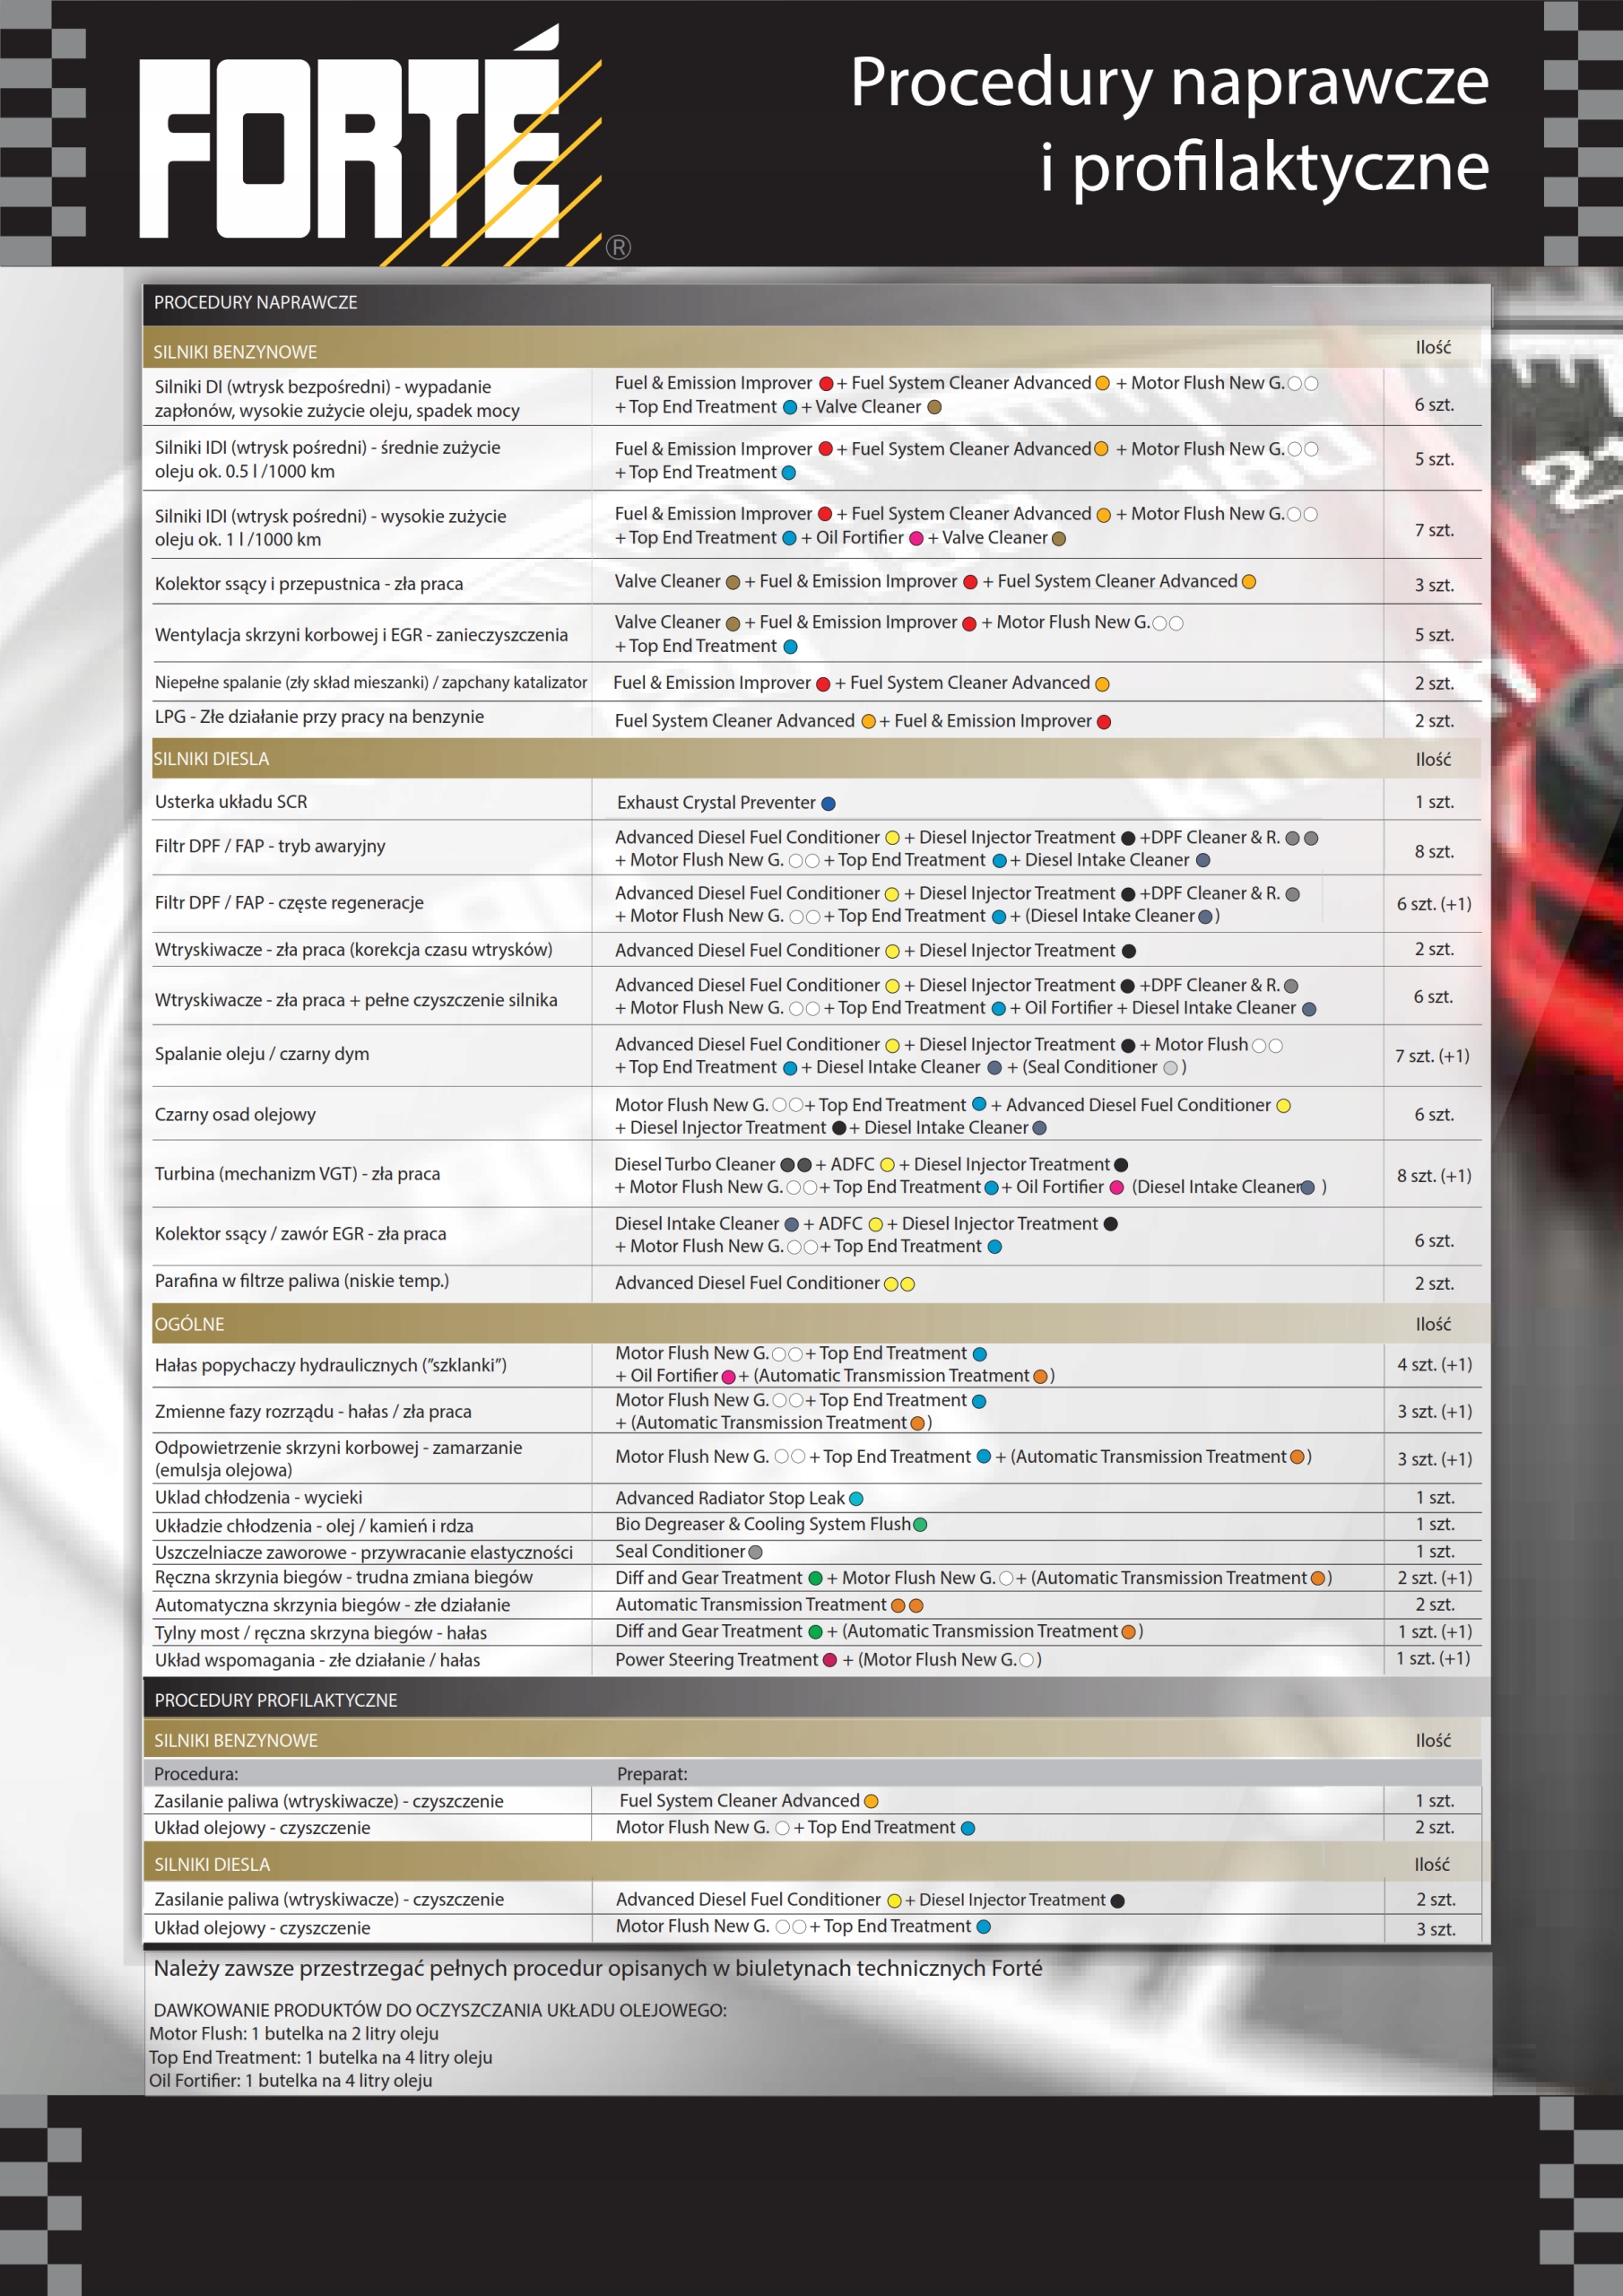
Task: Select the "Exhaust Crystal Preventer" product name
Action: coord(716,803)
